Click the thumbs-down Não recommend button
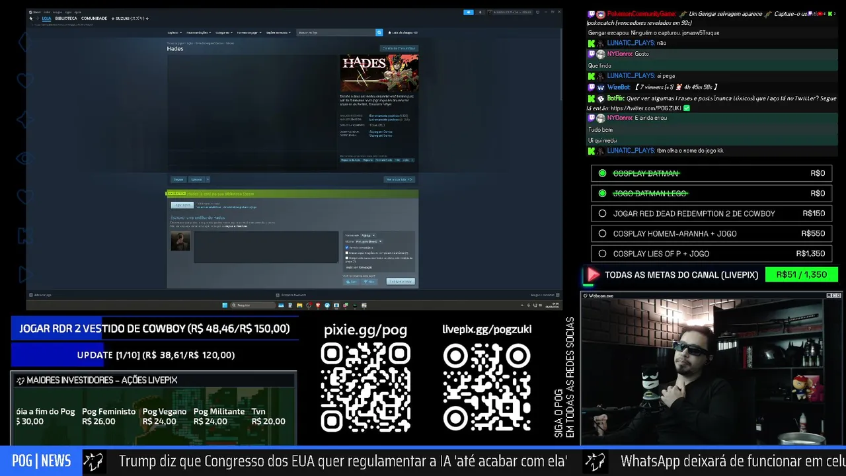Viewport: 846px width, 476px height. 369,282
